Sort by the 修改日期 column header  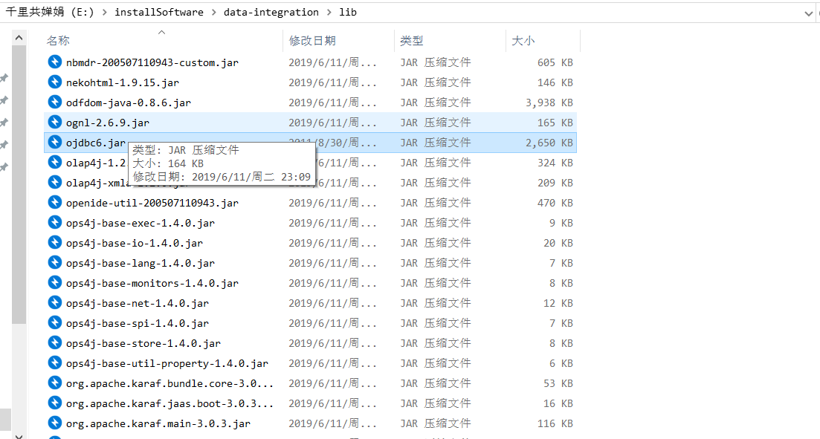(x=312, y=41)
